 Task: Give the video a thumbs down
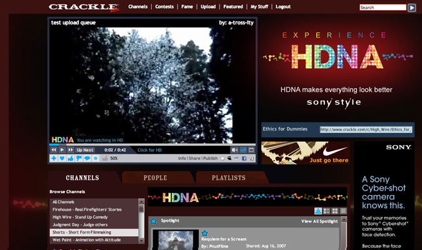click(79, 158)
